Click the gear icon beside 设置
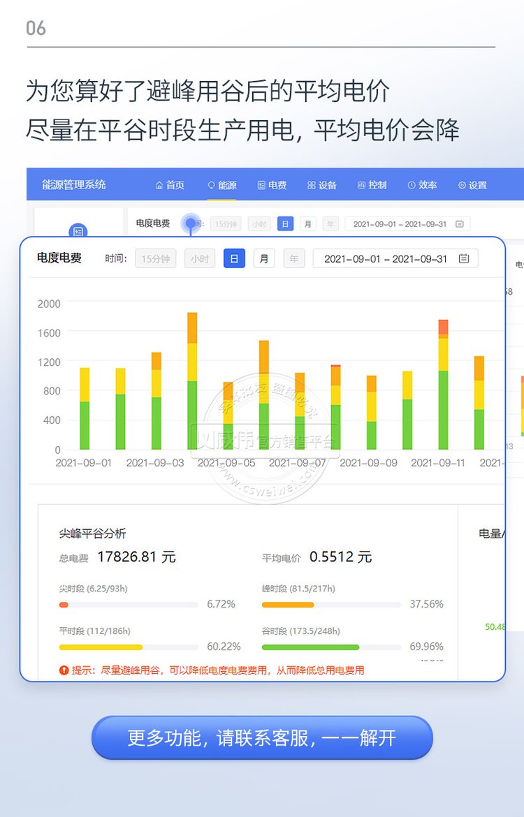The height and width of the screenshot is (817, 524). coord(462,185)
